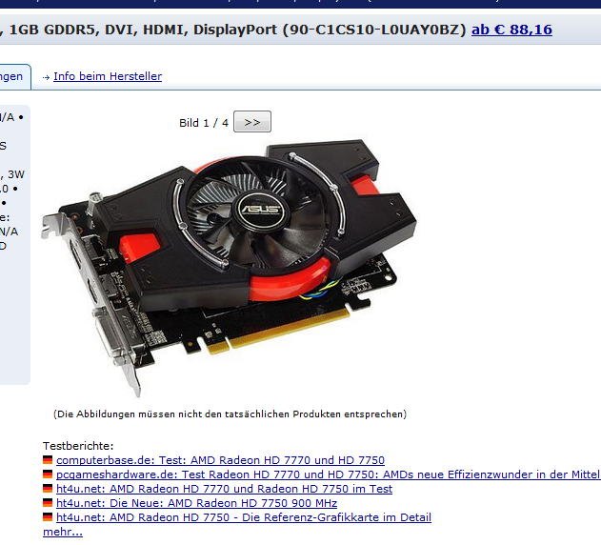Click the flag next to HD 7770 im Test

coord(48,489)
